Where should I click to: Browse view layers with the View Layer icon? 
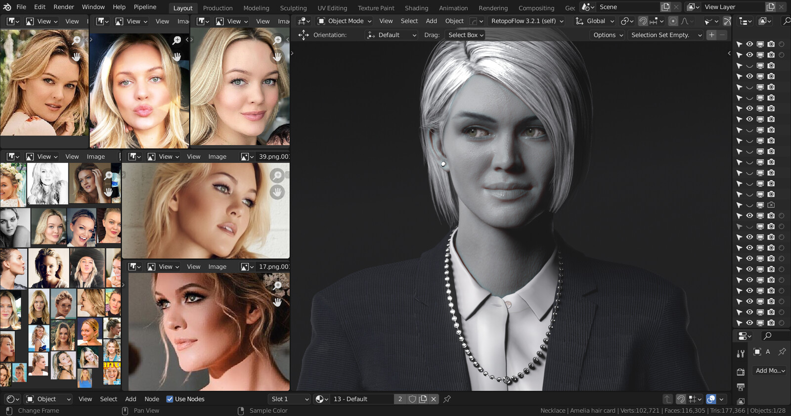coord(693,7)
